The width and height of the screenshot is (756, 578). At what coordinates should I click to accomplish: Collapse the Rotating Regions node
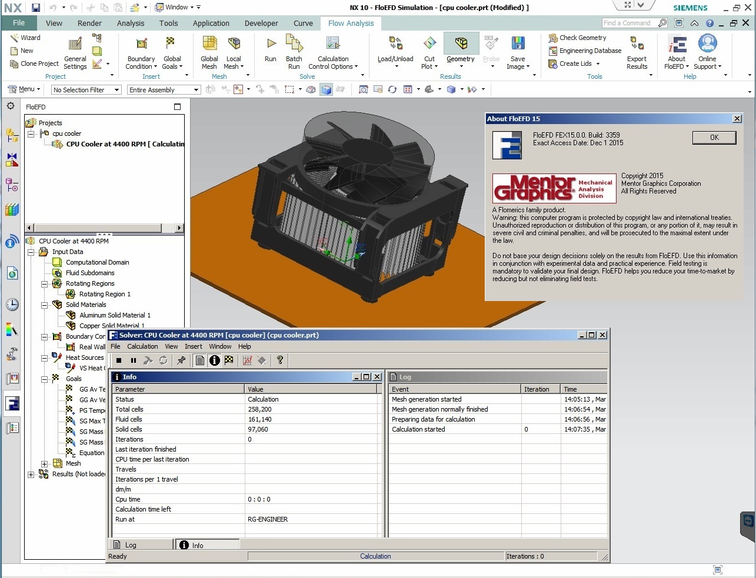pyautogui.click(x=45, y=283)
